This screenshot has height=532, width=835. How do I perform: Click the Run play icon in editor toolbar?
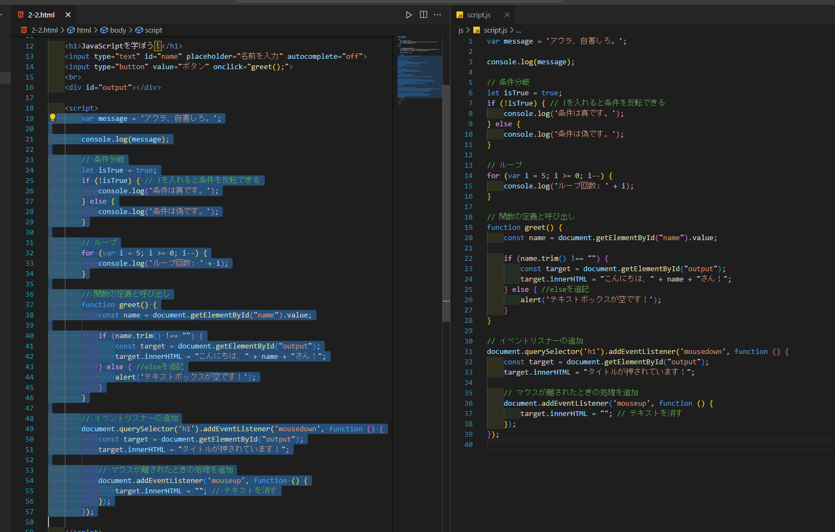[409, 15]
